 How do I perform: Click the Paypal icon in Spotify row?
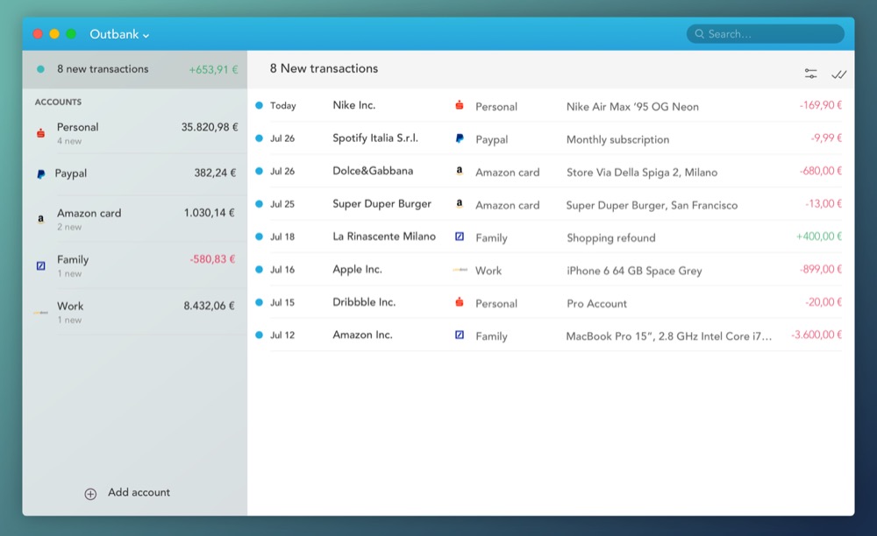(x=460, y=138)
